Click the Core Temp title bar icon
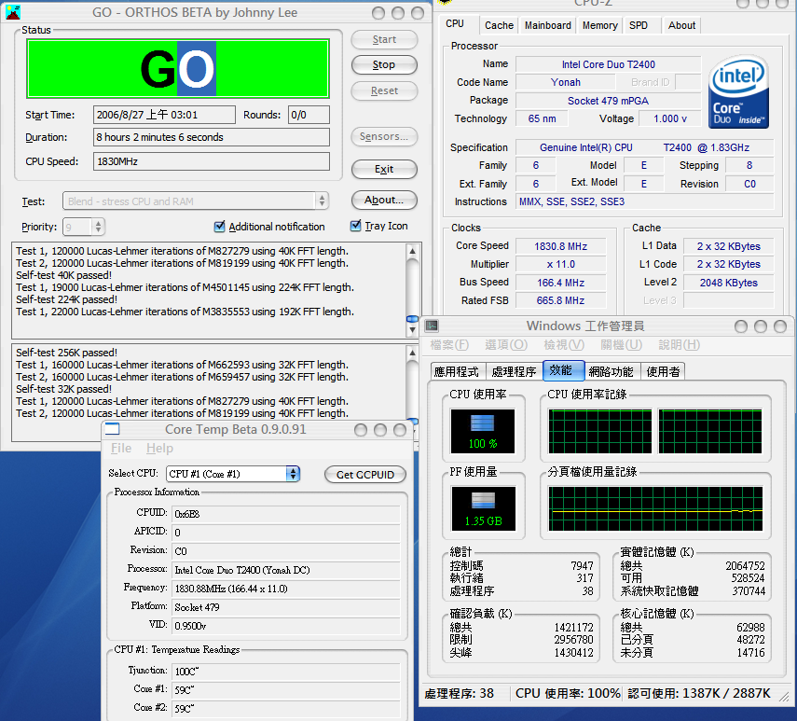 [x=113, y=429]
